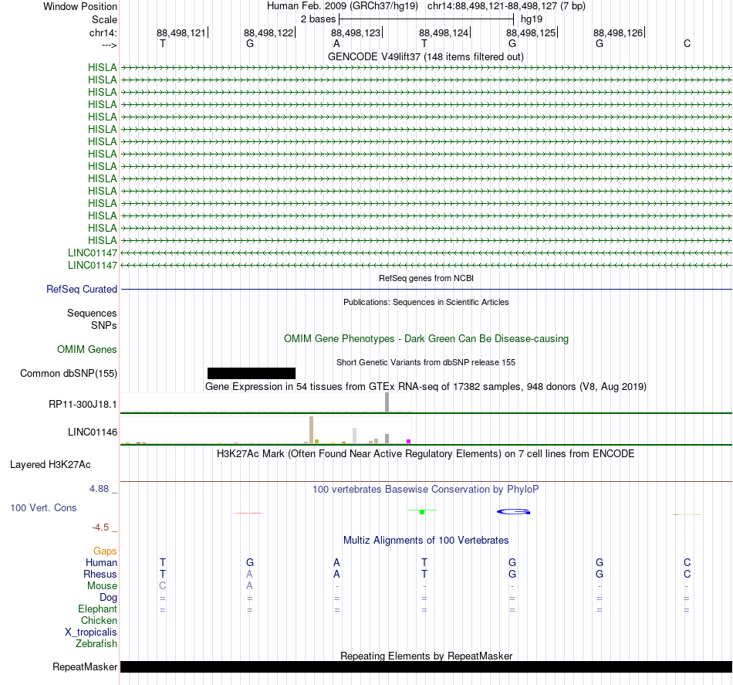Click the black dbSNP variant block

click(252, 373)
